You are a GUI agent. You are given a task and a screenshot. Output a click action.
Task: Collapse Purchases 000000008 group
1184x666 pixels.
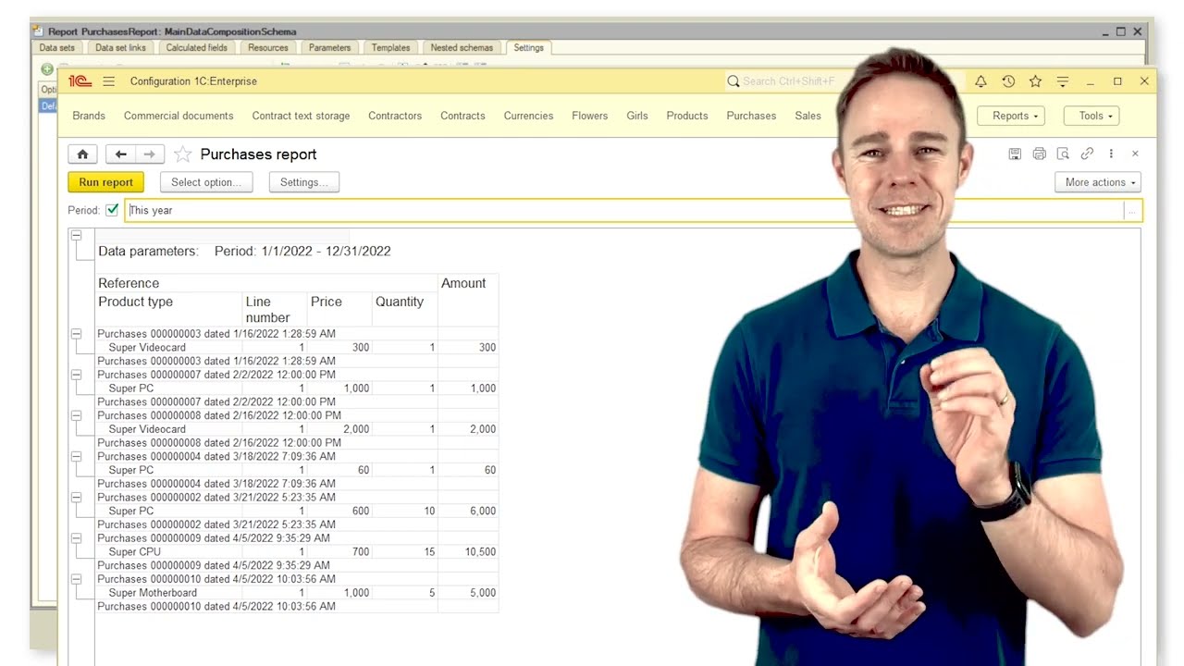tap(76, 415)
